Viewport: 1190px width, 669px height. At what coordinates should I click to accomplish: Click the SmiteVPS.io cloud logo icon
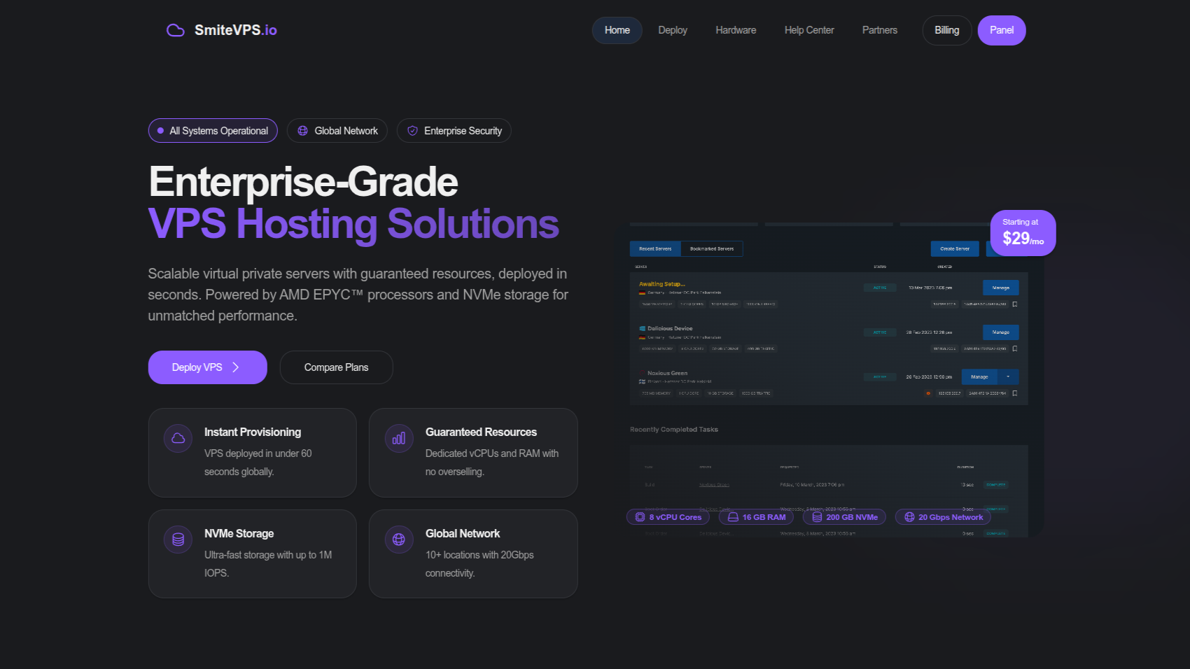[175, 30]
